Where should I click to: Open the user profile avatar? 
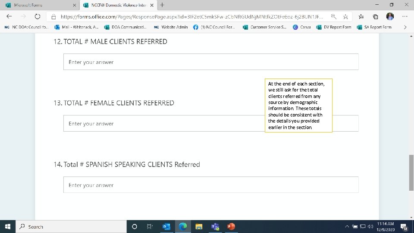[390, 16]
